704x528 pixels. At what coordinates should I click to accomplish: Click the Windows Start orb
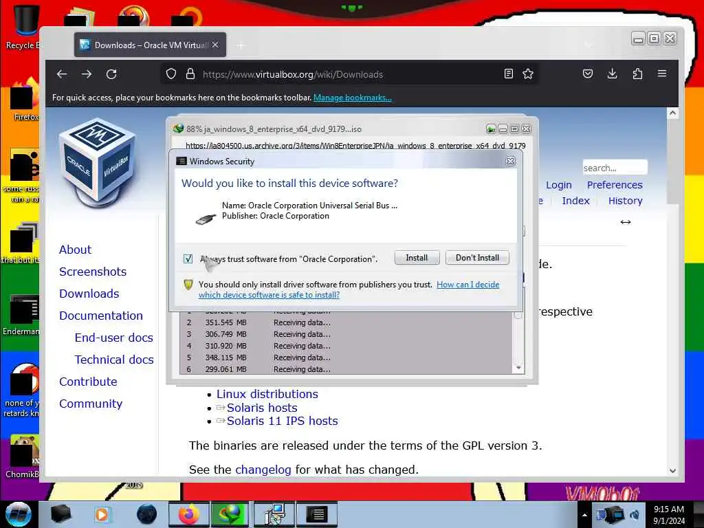click(x=18, y=514)
